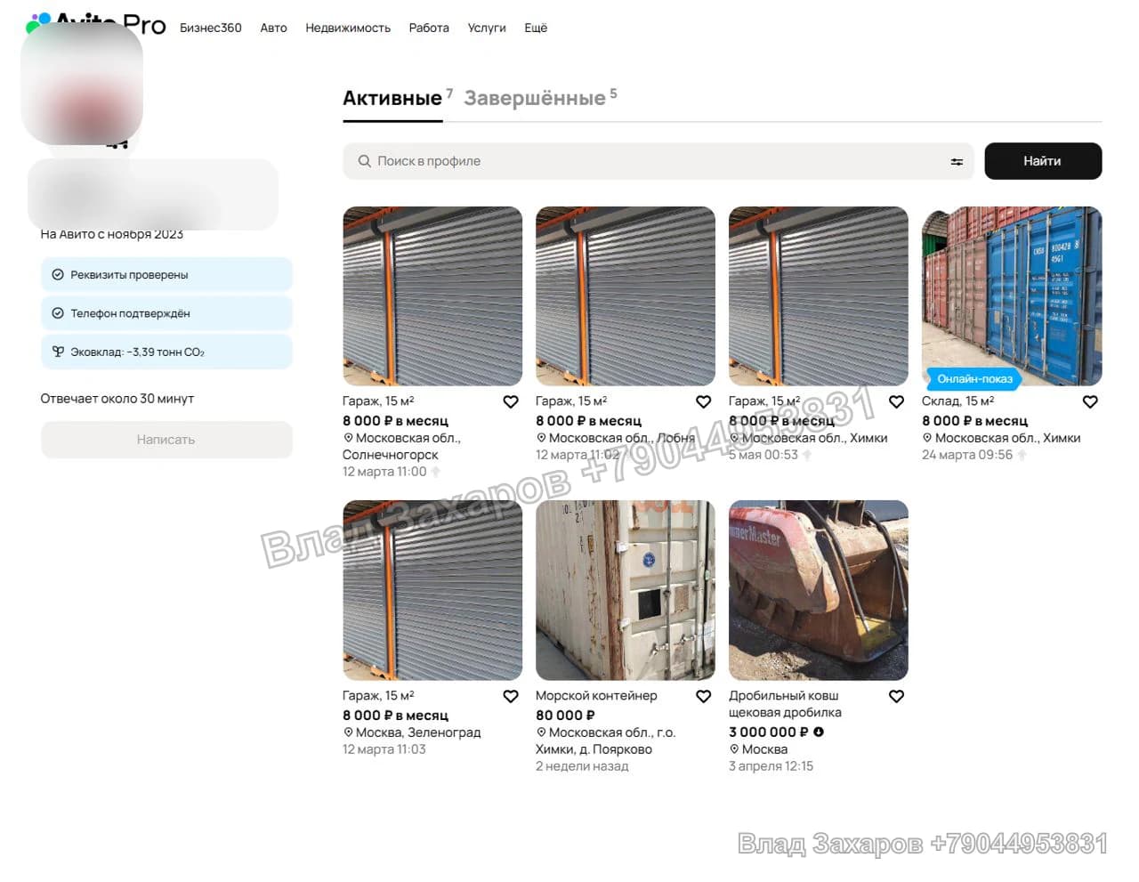Screen dimensions: 1139x882
Task: Expand the Ещё menu
Action: 536,28
